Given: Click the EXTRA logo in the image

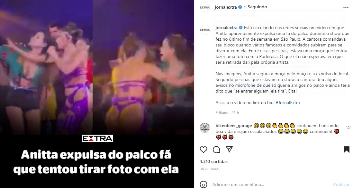Looking at the screenshot, I should point(97,139).
